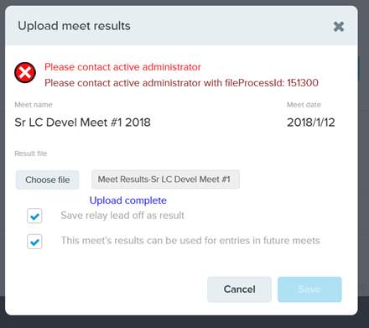Click the Meet Results-Sr LC Devel Meet #1 filename field
Image resolution: width=369 pixels, height=328 pixels.
165,180
